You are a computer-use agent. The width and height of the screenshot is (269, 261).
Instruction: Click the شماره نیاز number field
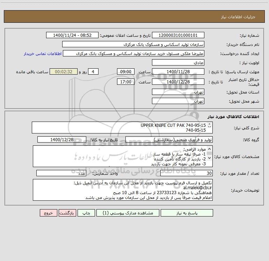pyautogui.click(x=178, y=35)
